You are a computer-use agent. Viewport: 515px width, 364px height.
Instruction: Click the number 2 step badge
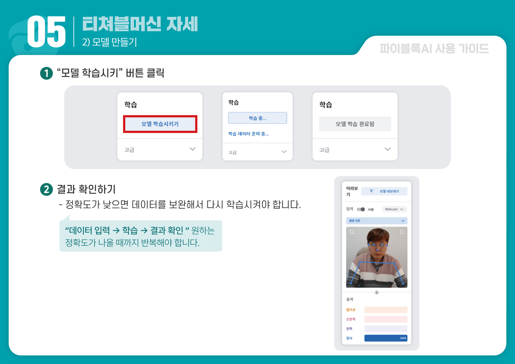point(46,189)
